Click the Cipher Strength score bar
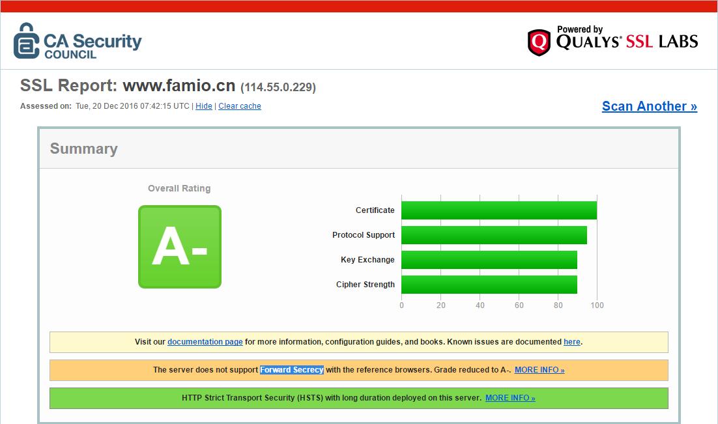Image resolution: width=718 pixels, height=424 pixels. pos(489,285)
